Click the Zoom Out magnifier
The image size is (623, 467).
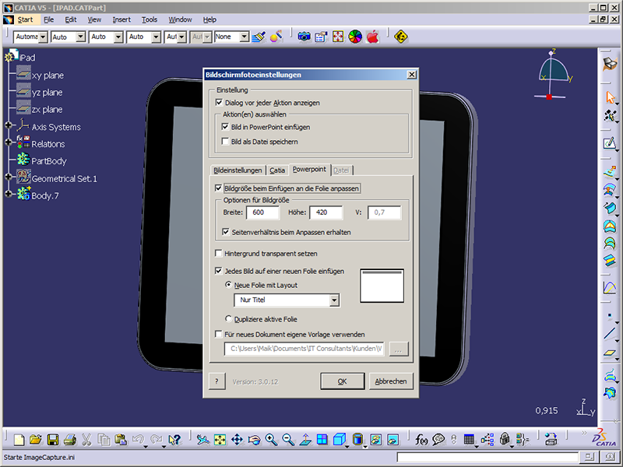[x=288, y=440]
